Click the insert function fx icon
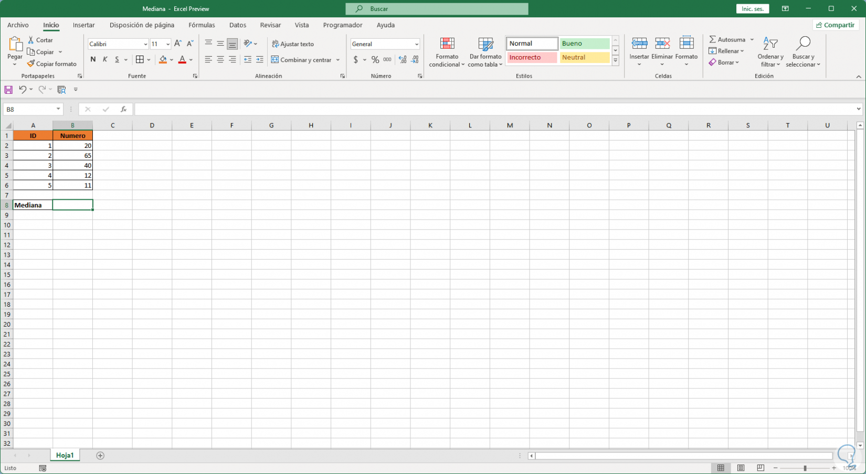866x474 pixels. tap(123, 109)
